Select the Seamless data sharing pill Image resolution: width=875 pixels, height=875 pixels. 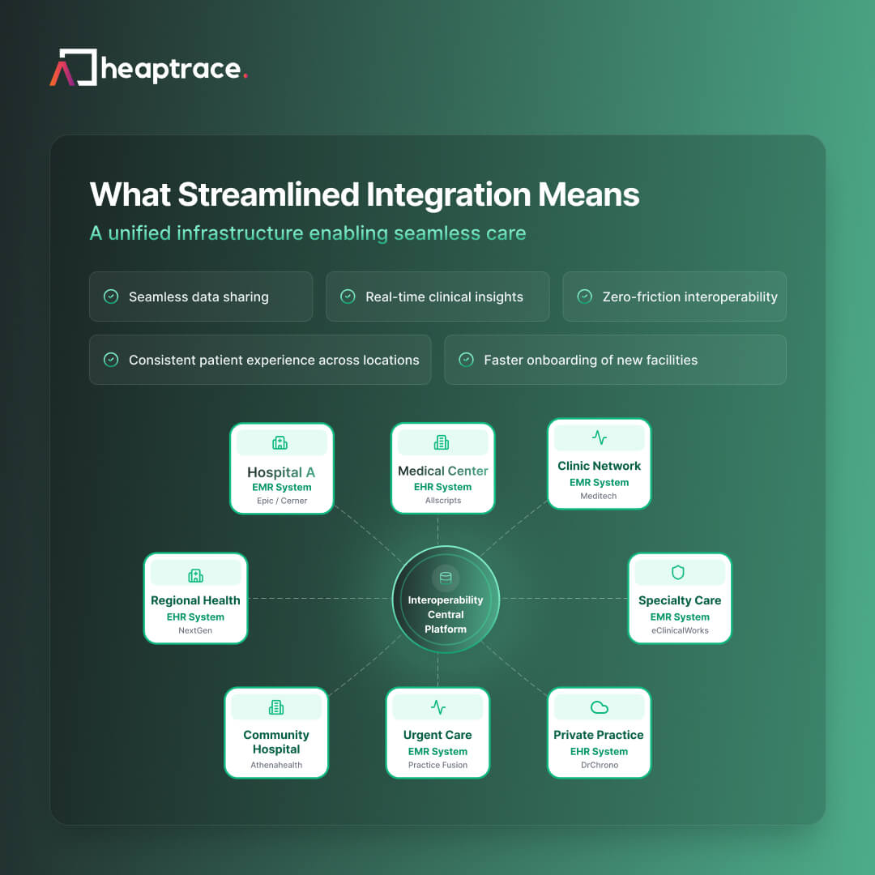[x=201, y=297]
